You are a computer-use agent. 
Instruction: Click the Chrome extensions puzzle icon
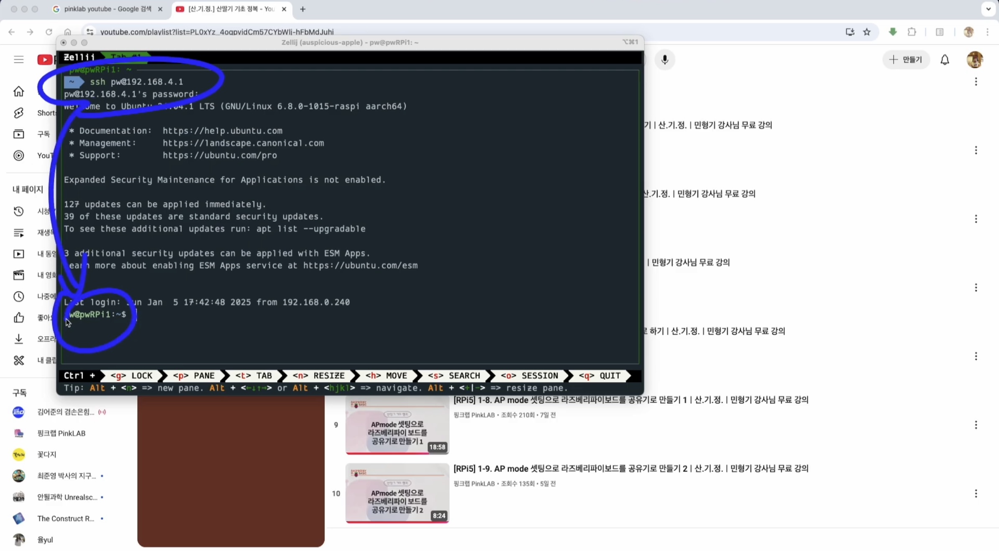point(912,32)
